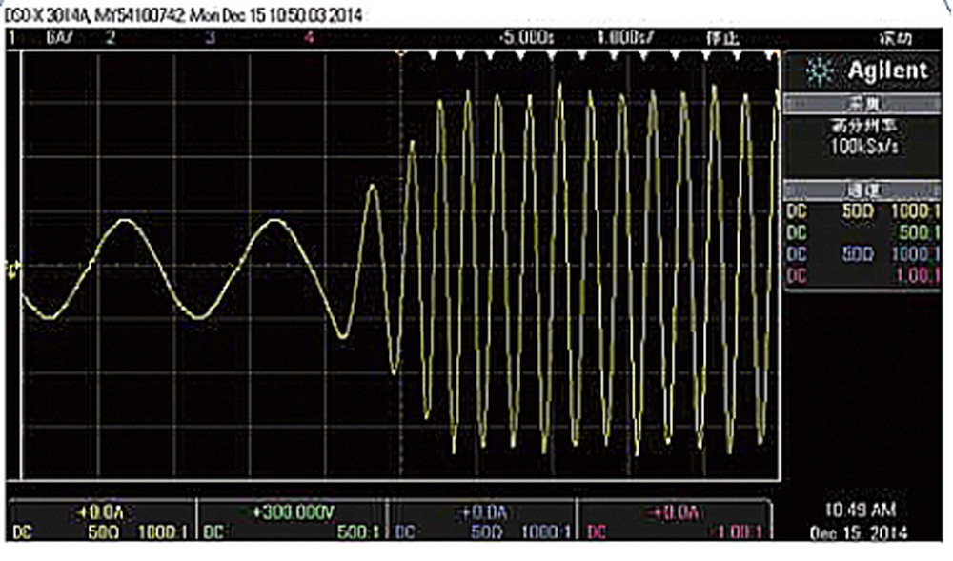Screen dimensions: 953x561
Task: Click the channel 1 ground level marker
Action: 13,271
